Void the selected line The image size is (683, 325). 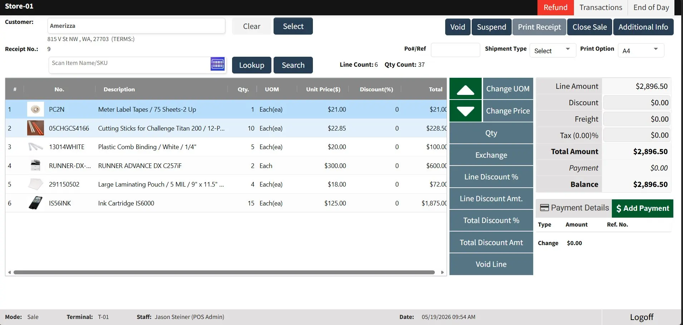point(491,264)
